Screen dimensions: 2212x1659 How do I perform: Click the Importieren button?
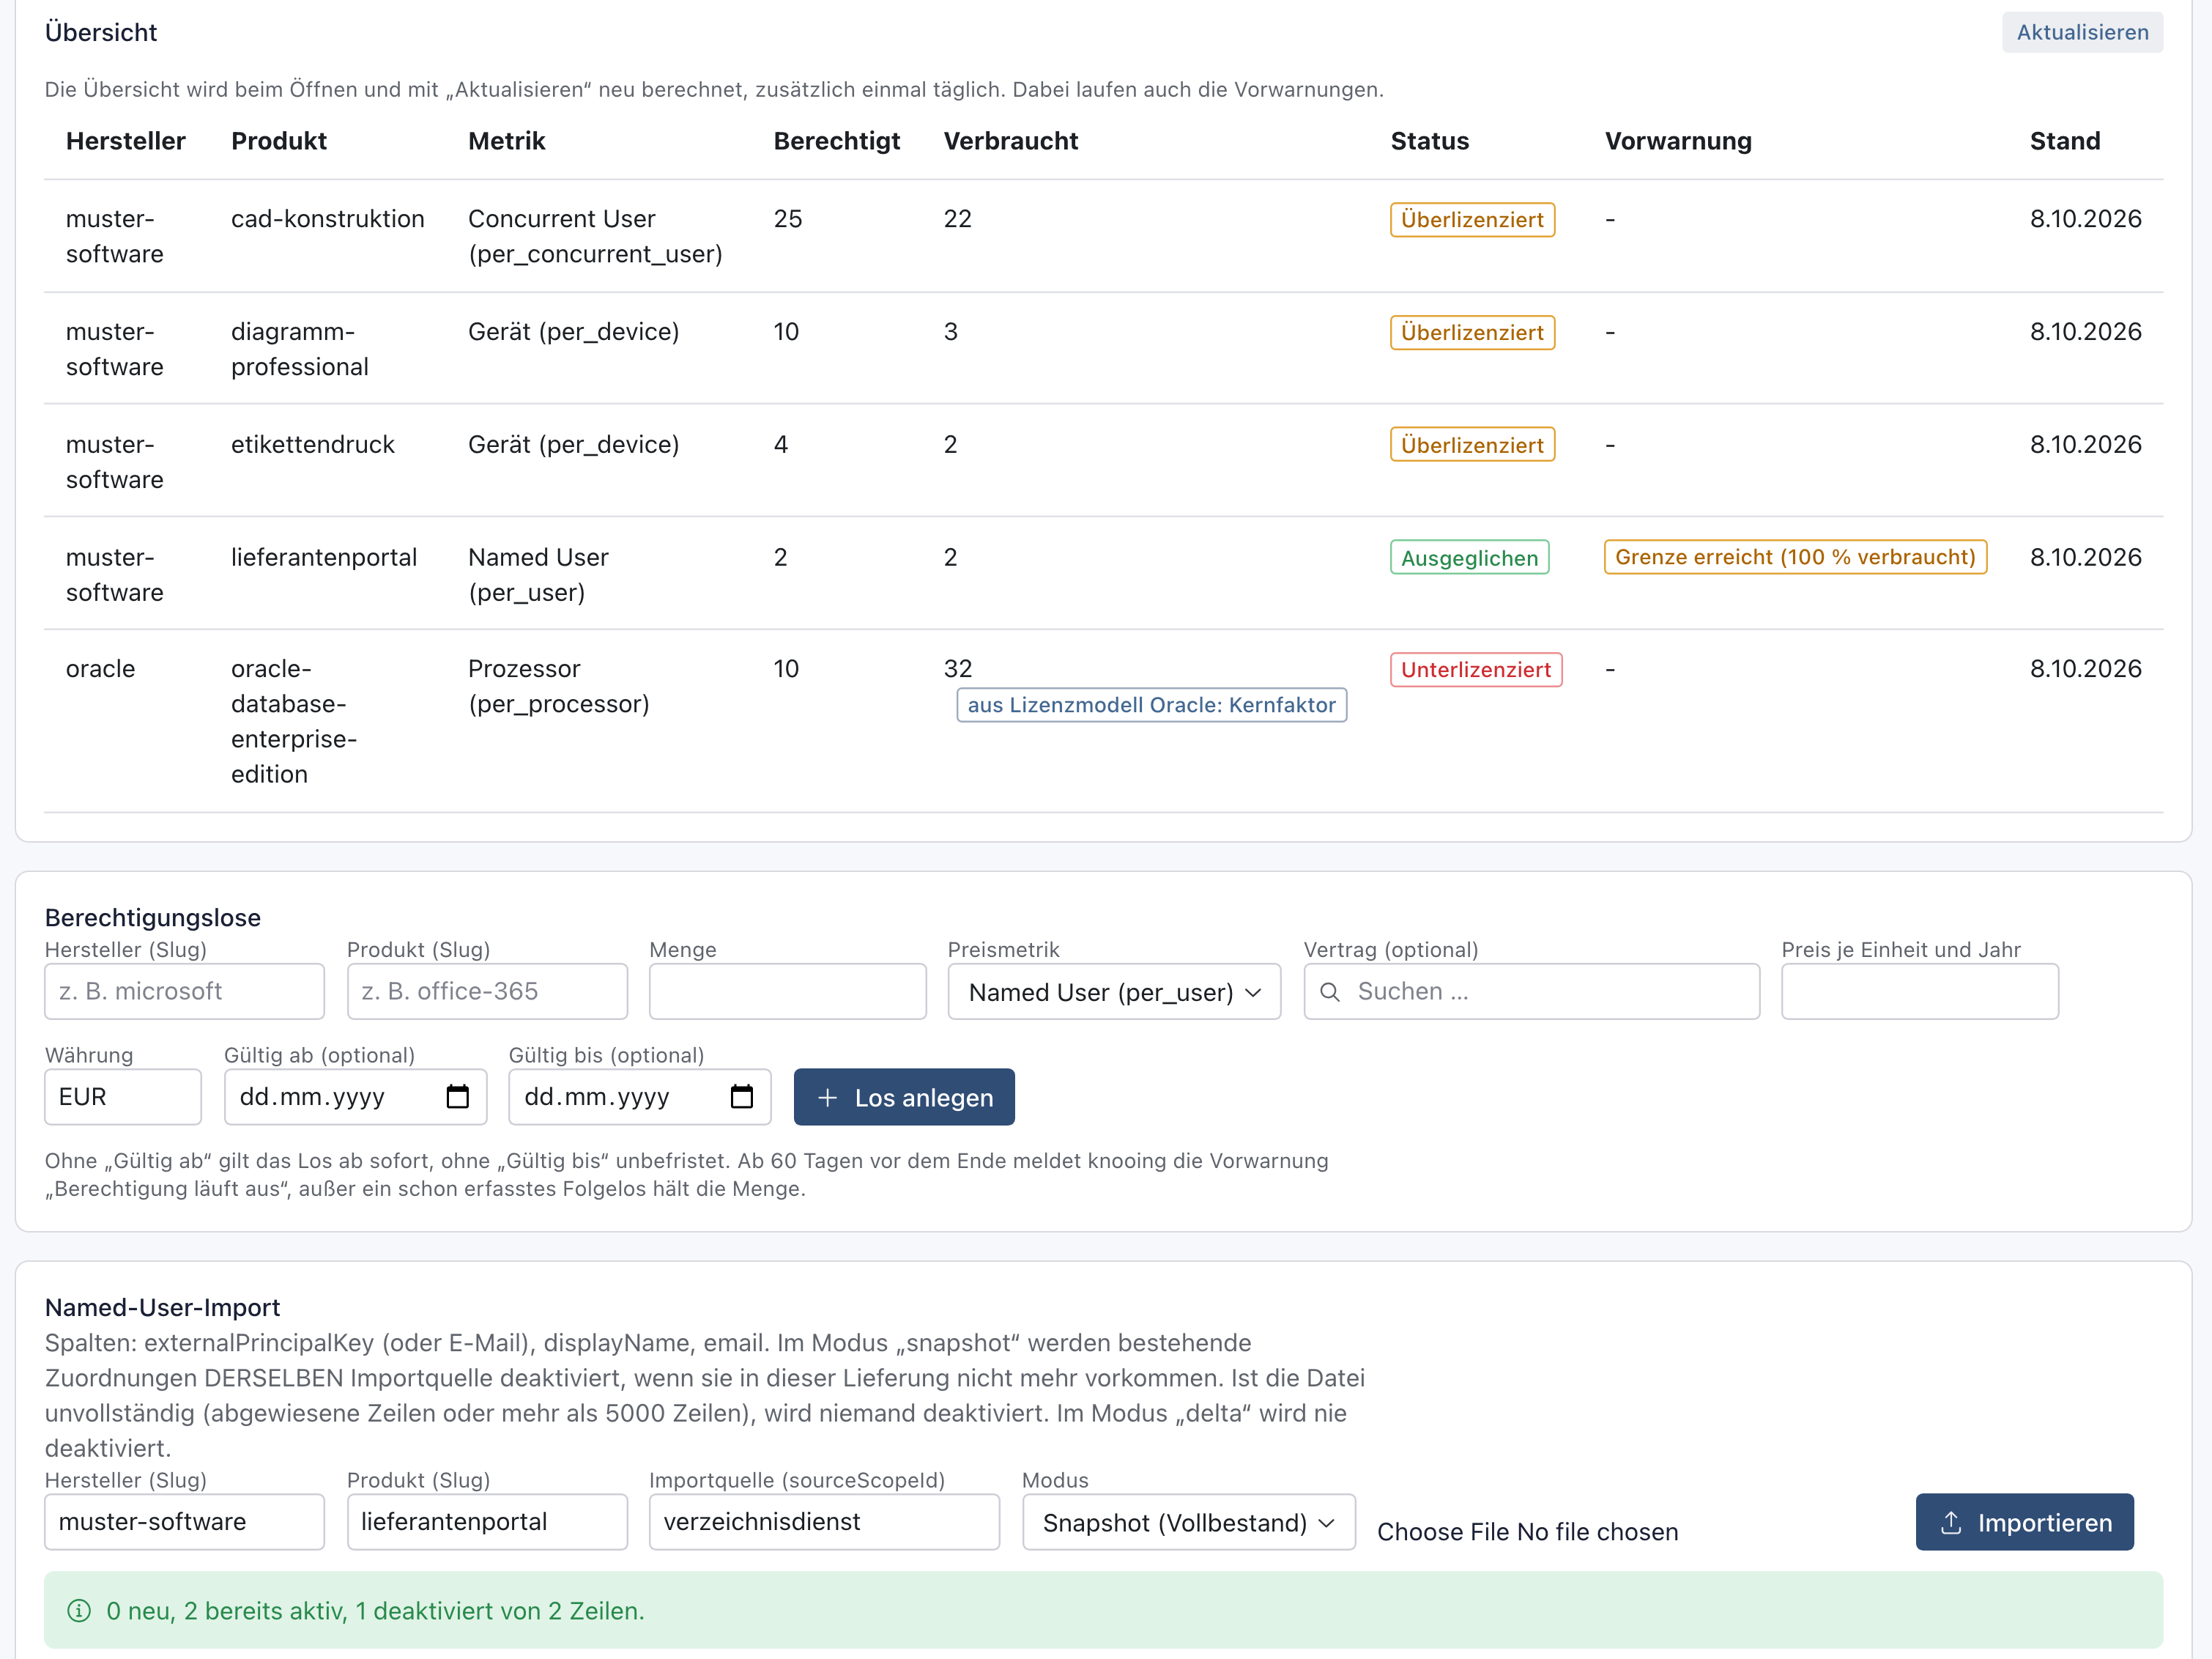[x=2024, y=1522]
